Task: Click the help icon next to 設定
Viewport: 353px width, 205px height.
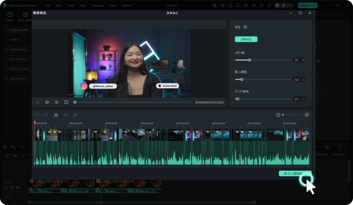Action: 245,27
